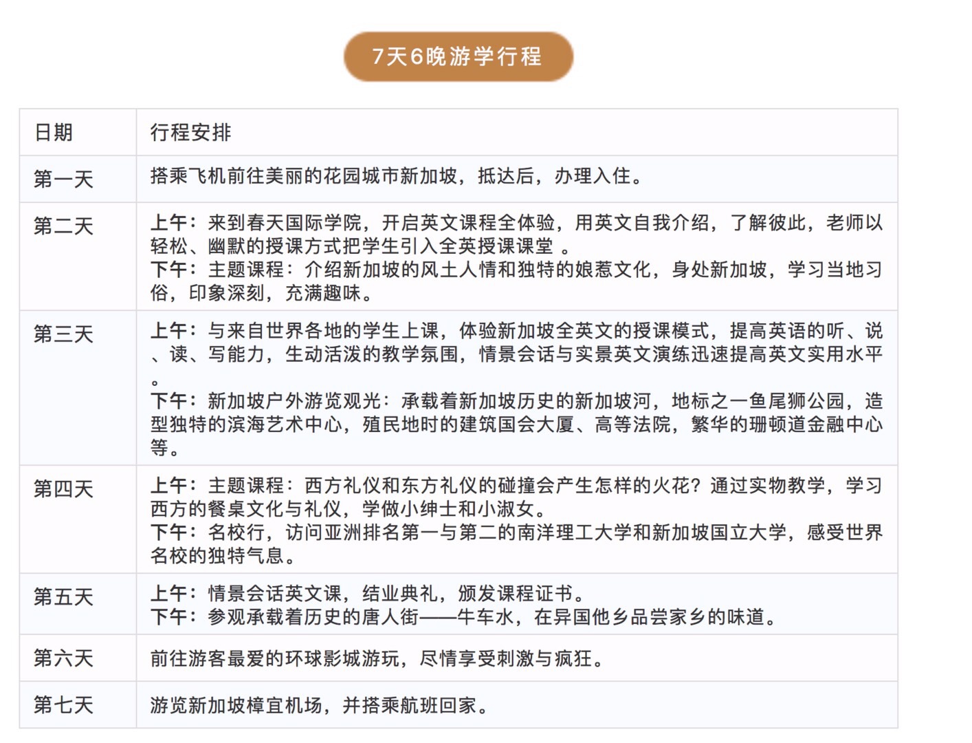Click the 樟宜机场 description in day seven

coord(319,706)
